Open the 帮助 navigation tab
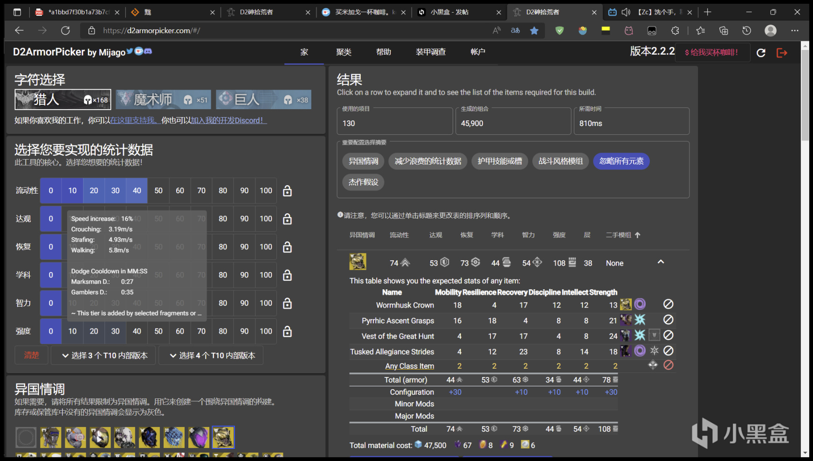This screenshot has height=461, width=813. click(x=384, y=52)
